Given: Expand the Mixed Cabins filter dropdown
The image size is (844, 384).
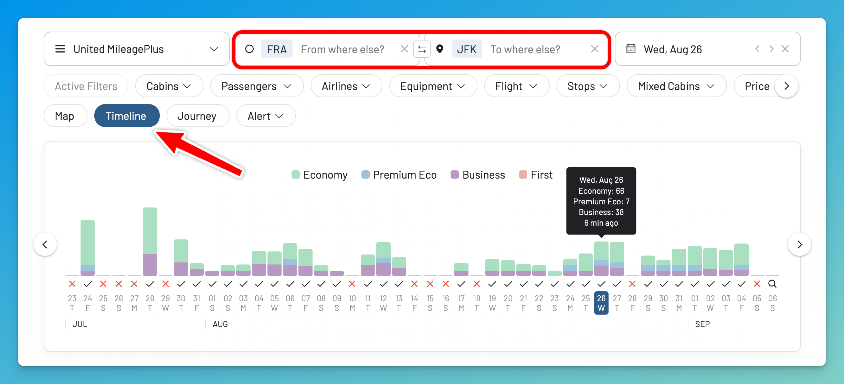Looking at the screenshot, I should point(676,86).
